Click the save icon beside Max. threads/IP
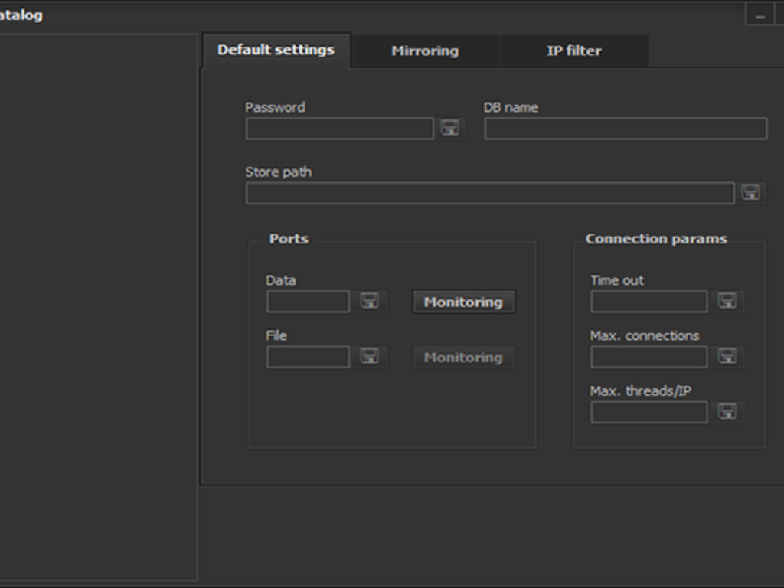Screen dimensions: 784x588 727,412
